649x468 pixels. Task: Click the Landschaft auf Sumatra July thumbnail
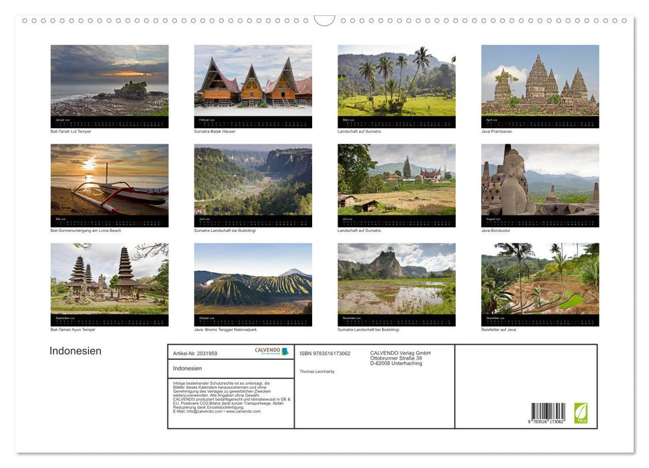click(396, 185)
